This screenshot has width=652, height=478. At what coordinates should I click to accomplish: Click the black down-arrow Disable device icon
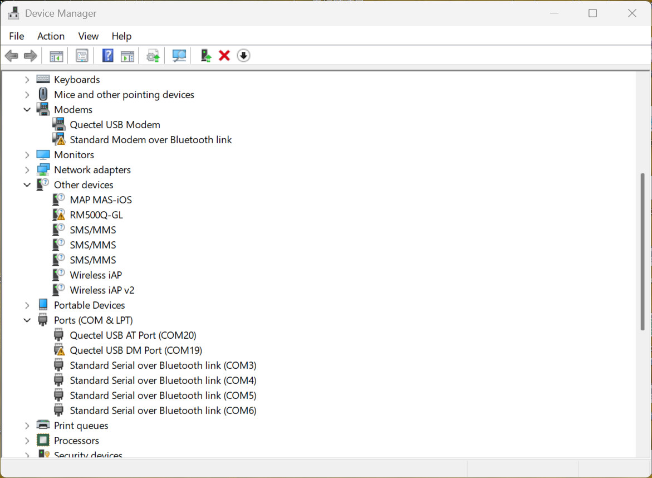243,56
